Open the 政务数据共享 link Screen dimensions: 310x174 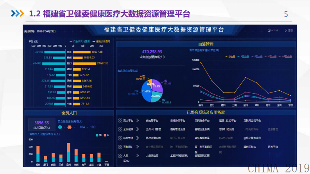[x=202, y=138]
